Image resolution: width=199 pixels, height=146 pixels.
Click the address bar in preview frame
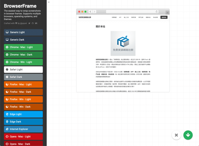click(x=132, y=12)
